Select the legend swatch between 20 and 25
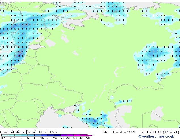 pos(51,135)
